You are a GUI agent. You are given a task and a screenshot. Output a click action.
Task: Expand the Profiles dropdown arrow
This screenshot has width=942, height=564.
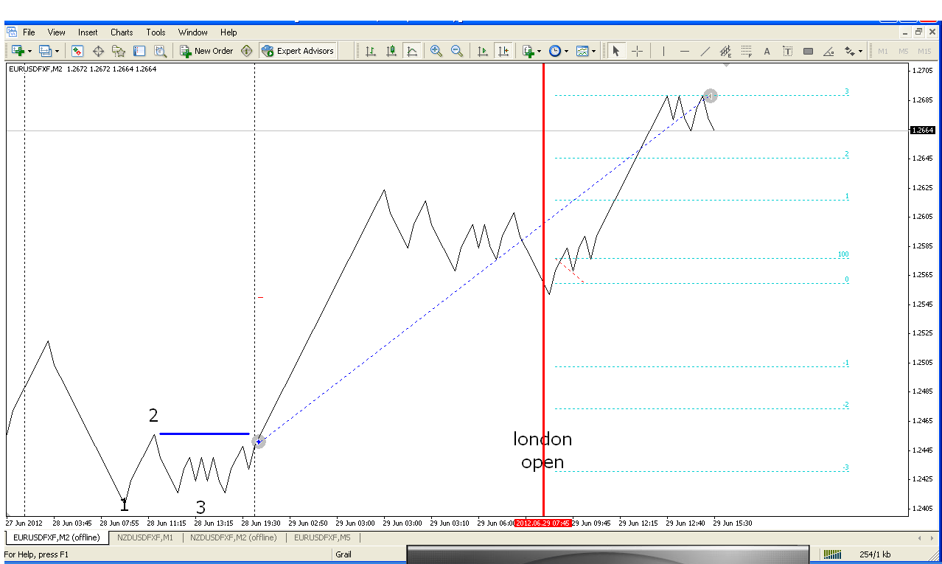click(57, 52)
